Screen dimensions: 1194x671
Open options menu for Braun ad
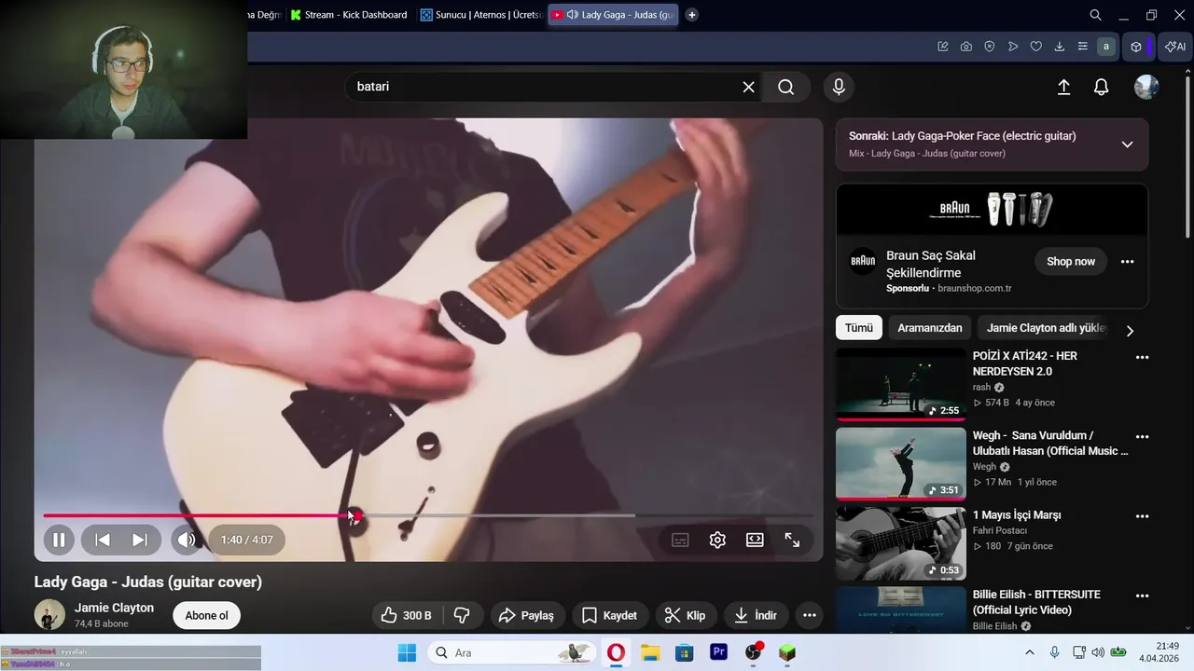(x=1127, y=261)
